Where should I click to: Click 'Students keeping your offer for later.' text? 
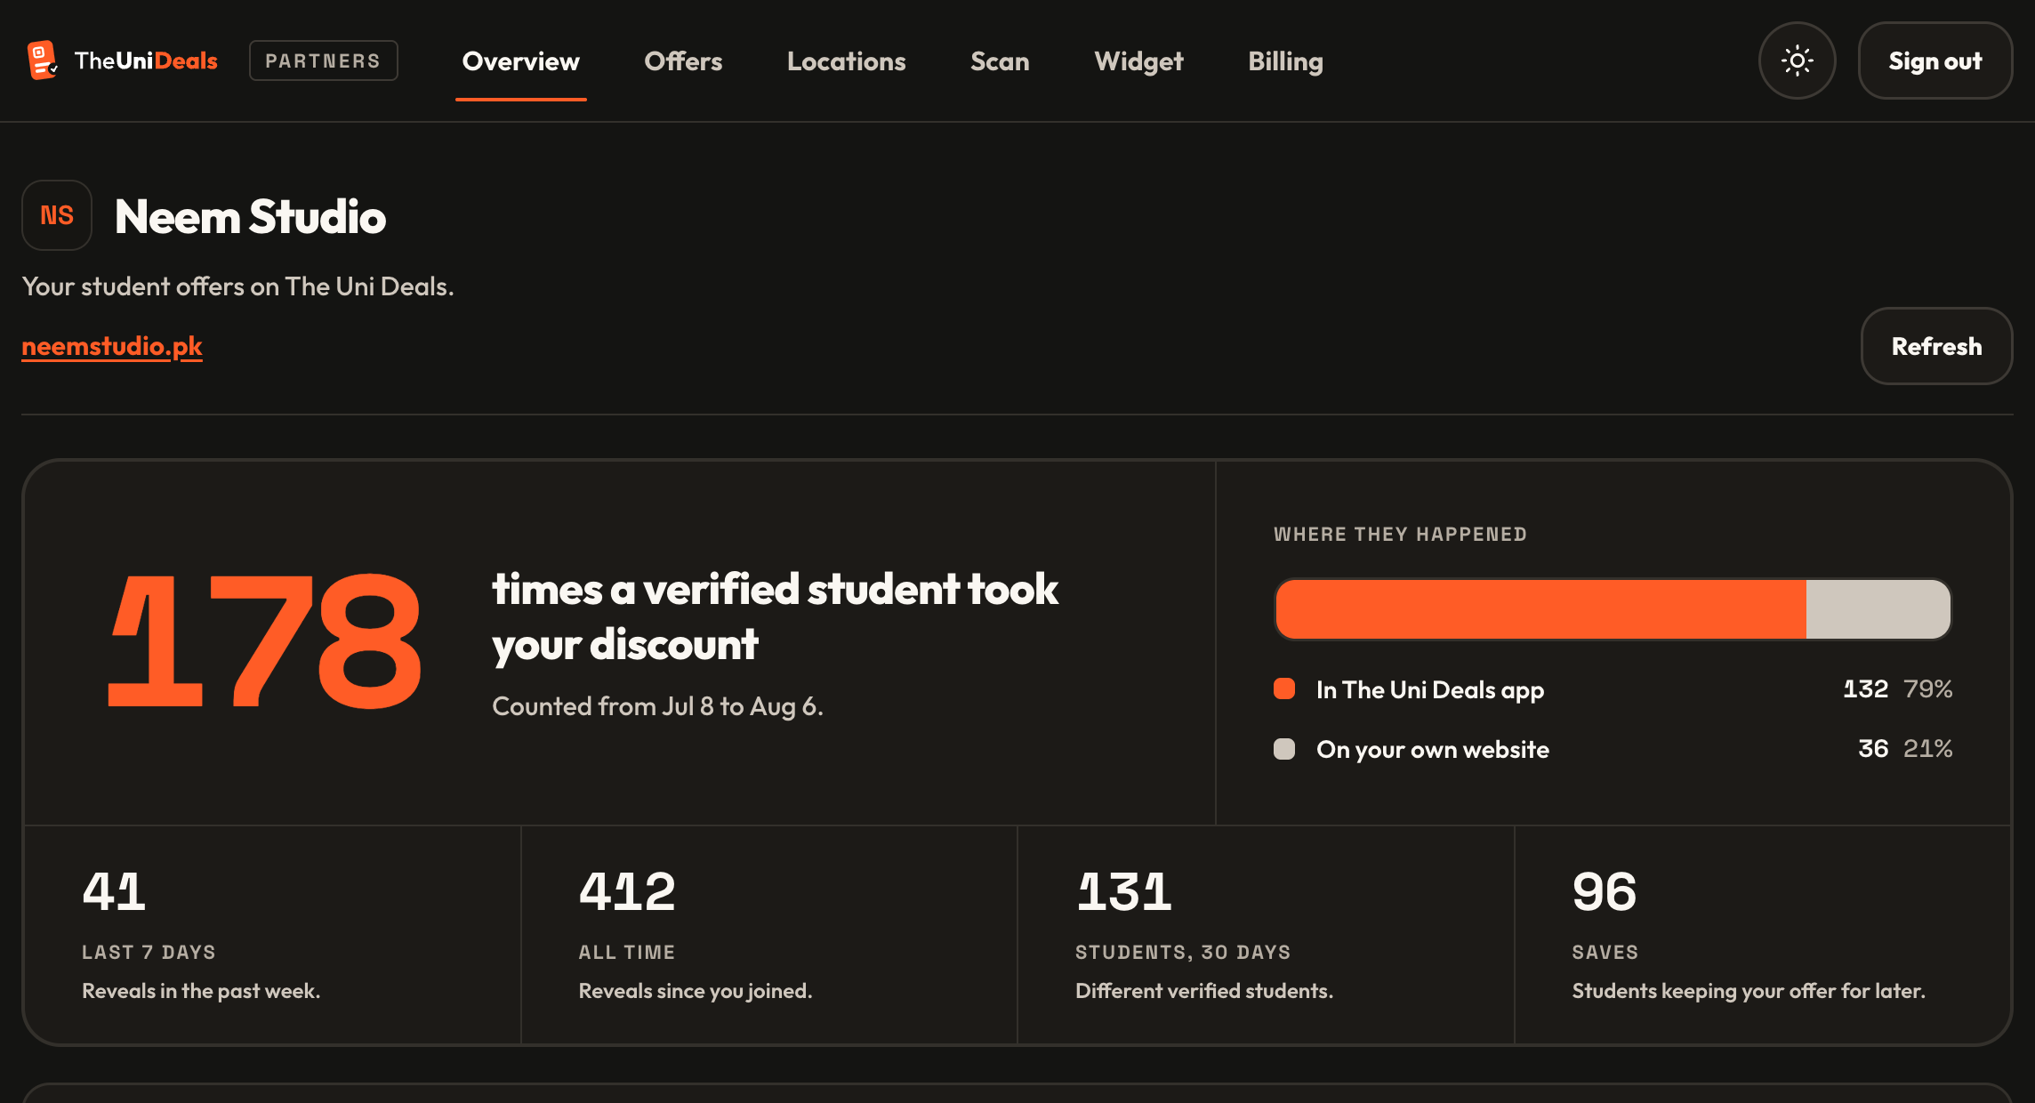(x=1749, y=991)
